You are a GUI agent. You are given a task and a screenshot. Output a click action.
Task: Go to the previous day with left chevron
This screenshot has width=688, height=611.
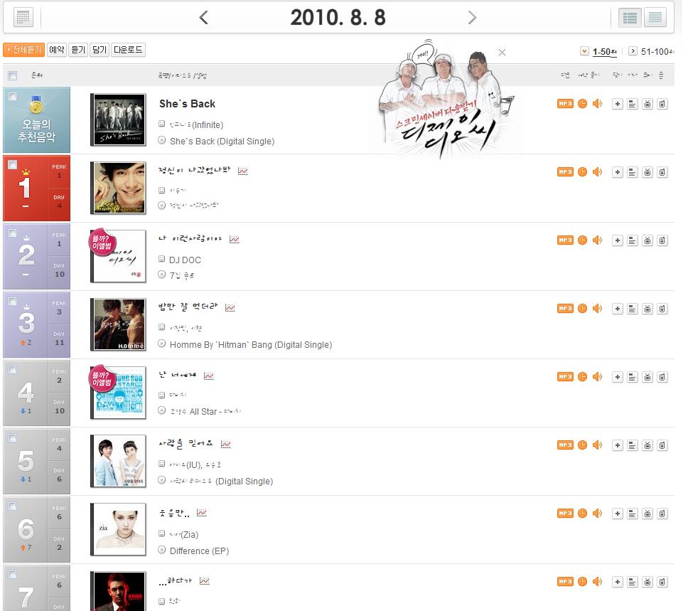(203, 18)
